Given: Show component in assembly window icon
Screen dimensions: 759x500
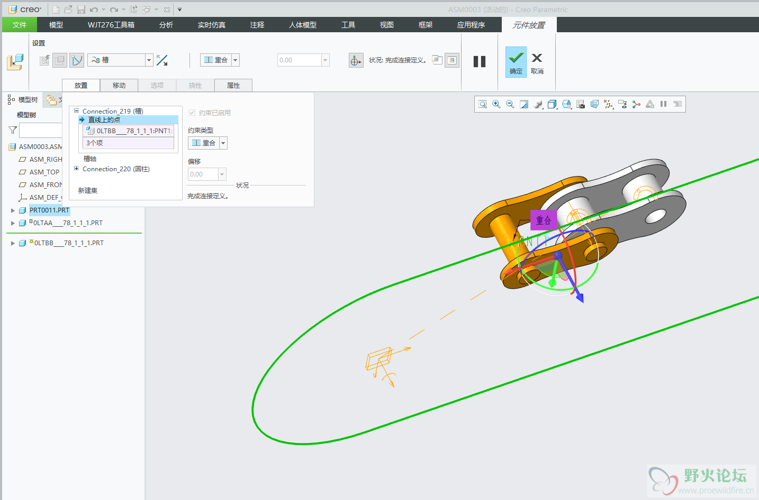Looking at the screenshot, I should [451, 60].
